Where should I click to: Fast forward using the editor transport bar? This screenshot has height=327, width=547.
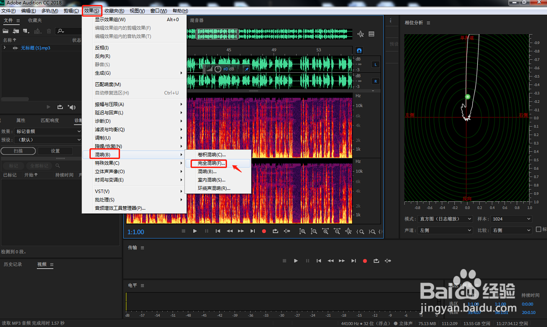tap(241, 231)
